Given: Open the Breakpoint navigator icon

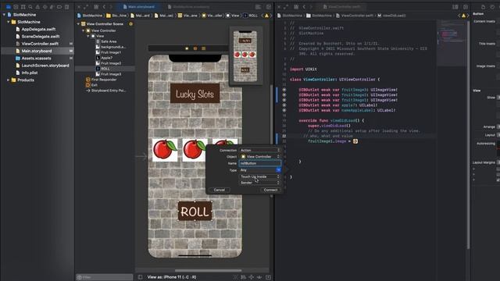Looking at the screenshot, I should [x=59, y=7].
